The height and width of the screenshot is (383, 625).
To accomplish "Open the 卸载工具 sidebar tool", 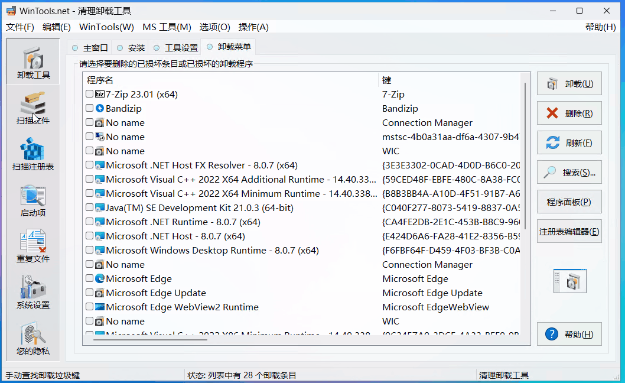I will pyautogui.click(x=33, y=61).
